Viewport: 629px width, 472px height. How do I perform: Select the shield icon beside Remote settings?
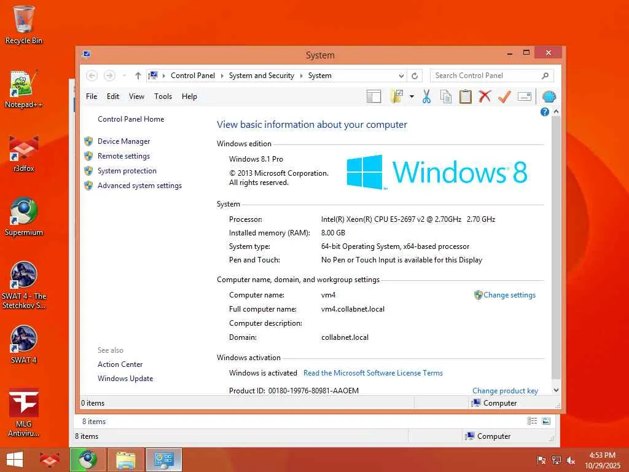(x=88, y=156)
